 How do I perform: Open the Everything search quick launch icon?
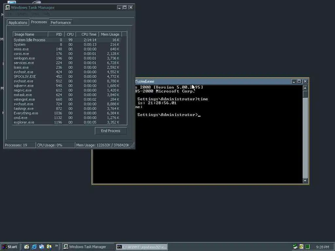[x=49, y=247]
